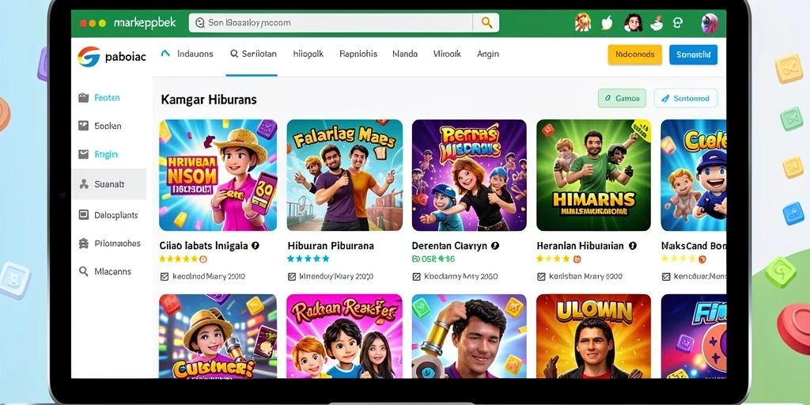This screenshot has width=810, height=405.
Task: Click the green leaf icon in the top bar
Action: coord(607,23)
